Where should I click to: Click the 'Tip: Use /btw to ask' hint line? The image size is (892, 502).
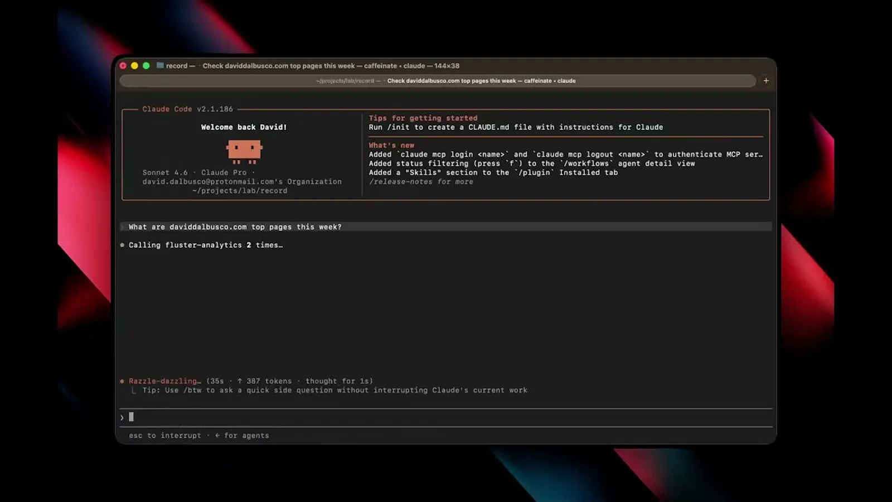click(x=334, y=390)
